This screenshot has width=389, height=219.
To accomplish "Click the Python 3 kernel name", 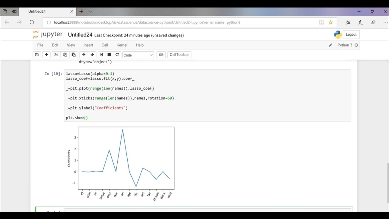I will pyautogui.click(x=345, y=45).
